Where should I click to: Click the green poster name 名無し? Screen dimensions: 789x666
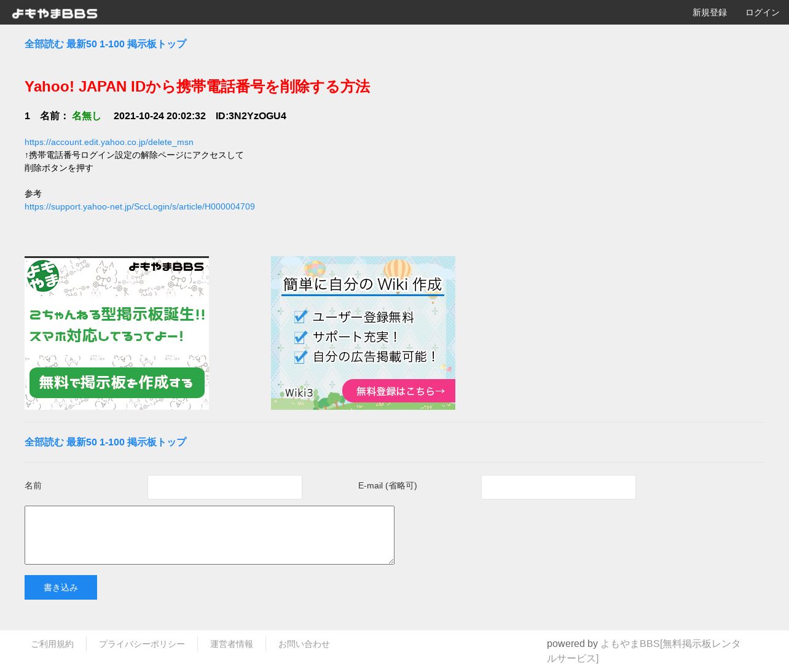[x=86, y=116]
